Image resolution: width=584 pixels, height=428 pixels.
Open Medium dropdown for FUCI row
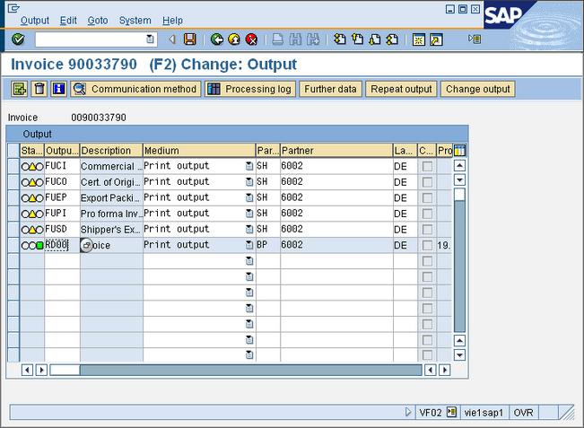pos(249,166)
